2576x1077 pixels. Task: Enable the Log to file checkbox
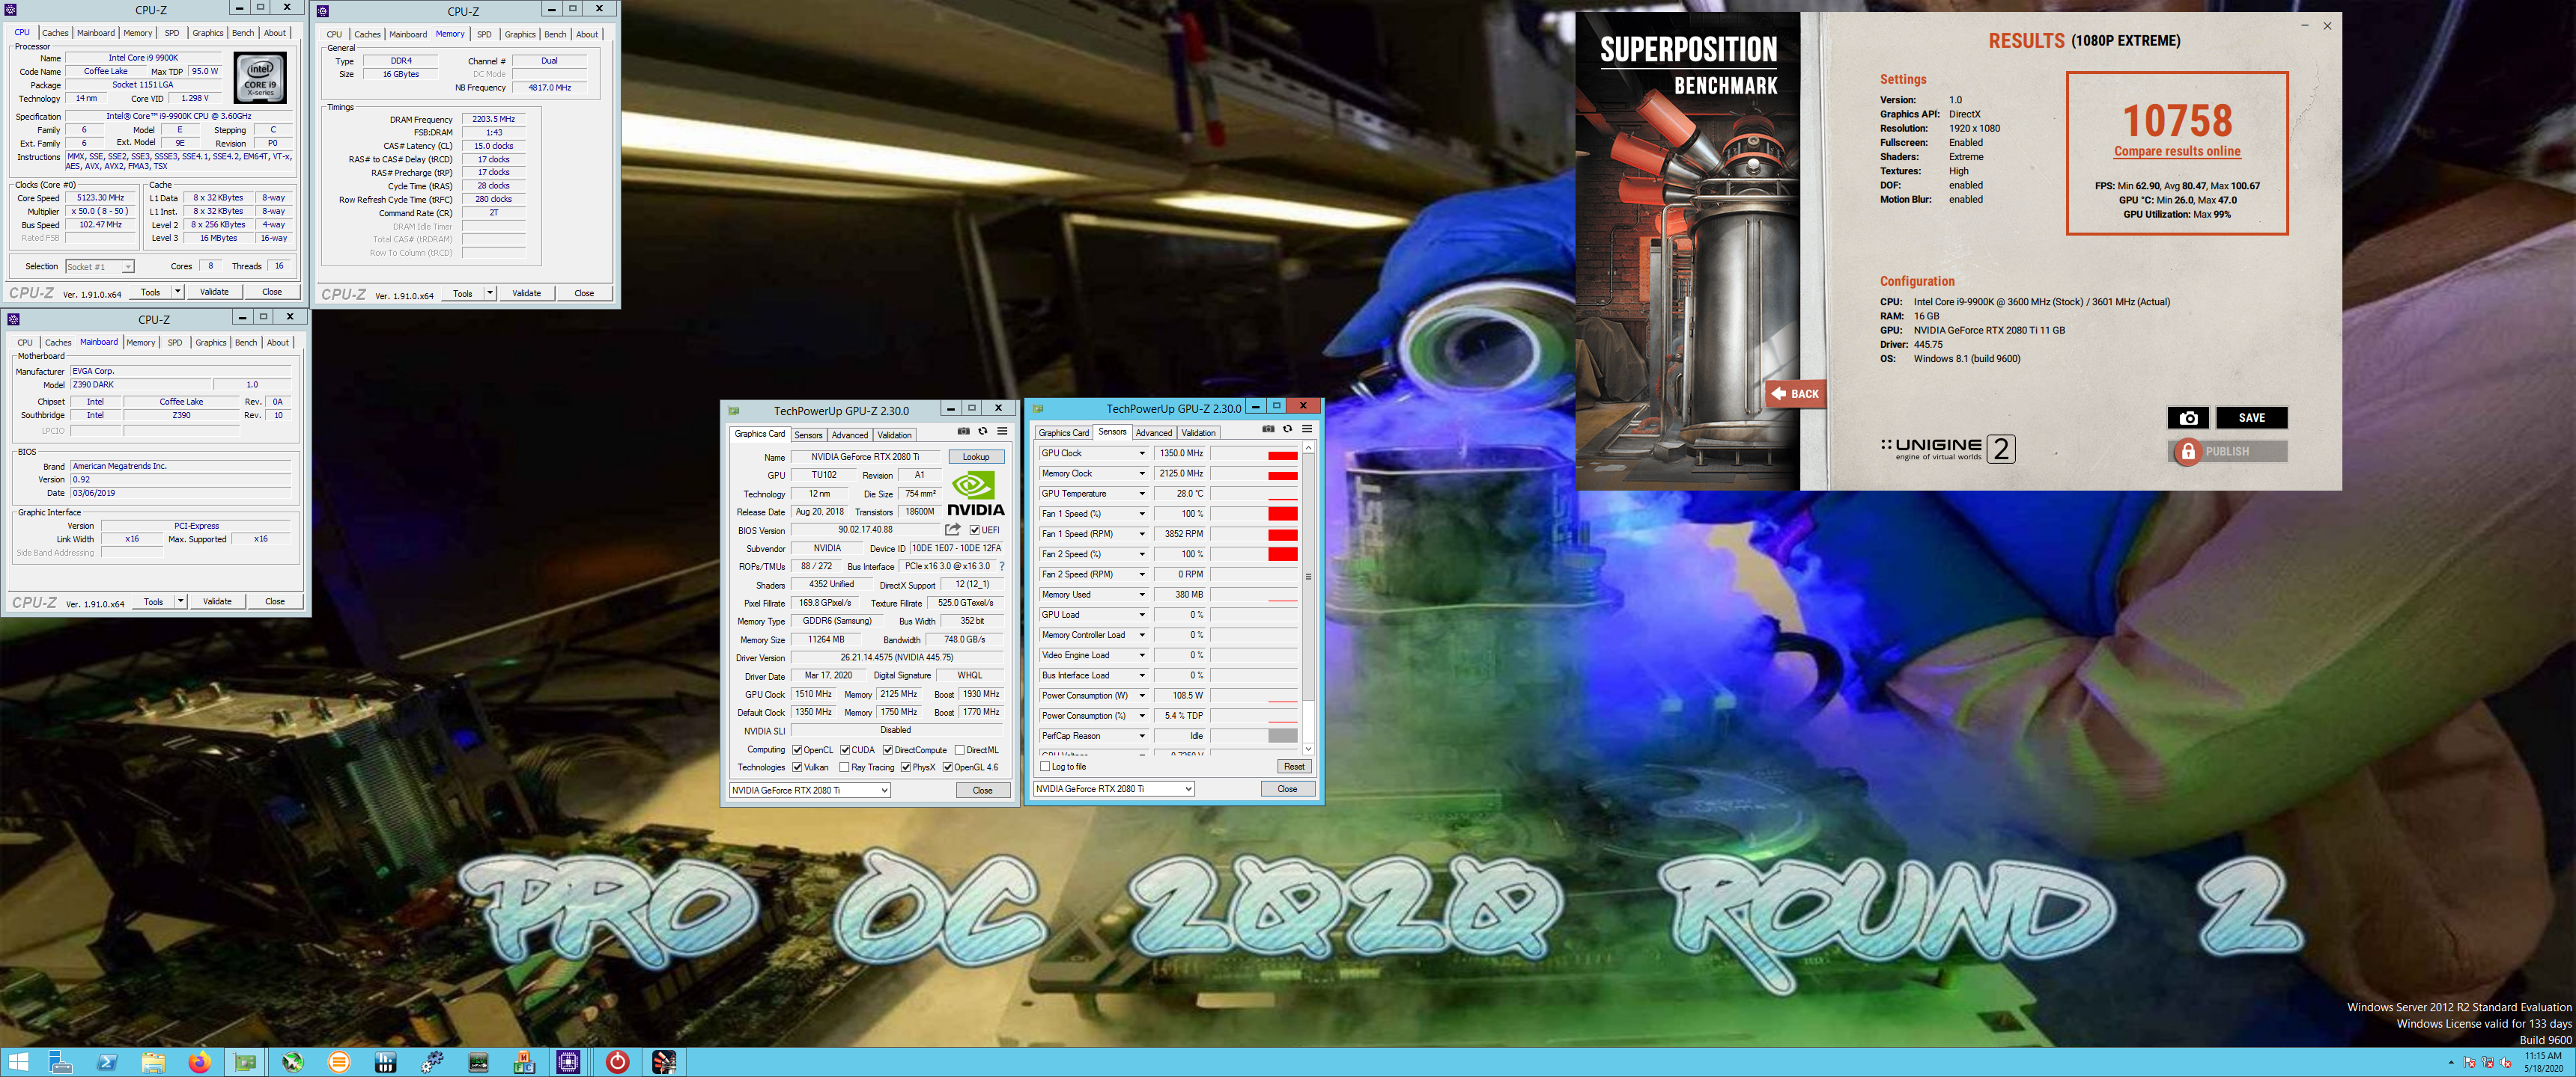(x=1045, y=767)
